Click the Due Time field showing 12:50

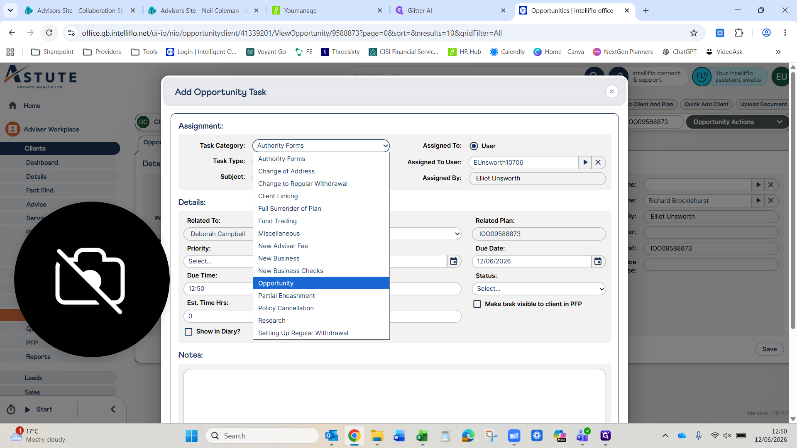point(218,289)
